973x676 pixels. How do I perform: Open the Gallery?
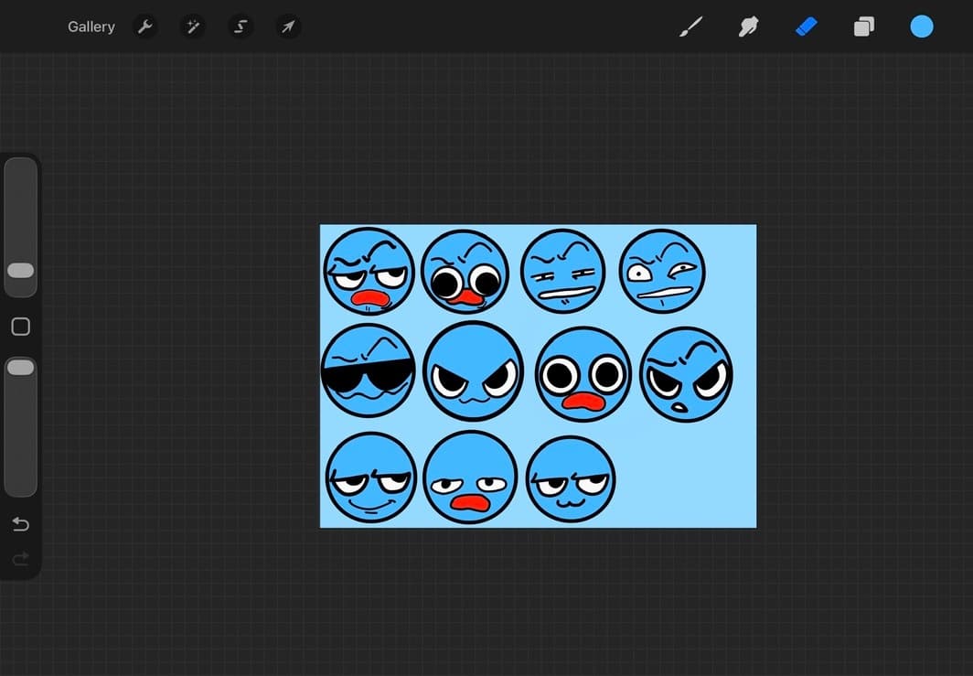coord(91,27)
